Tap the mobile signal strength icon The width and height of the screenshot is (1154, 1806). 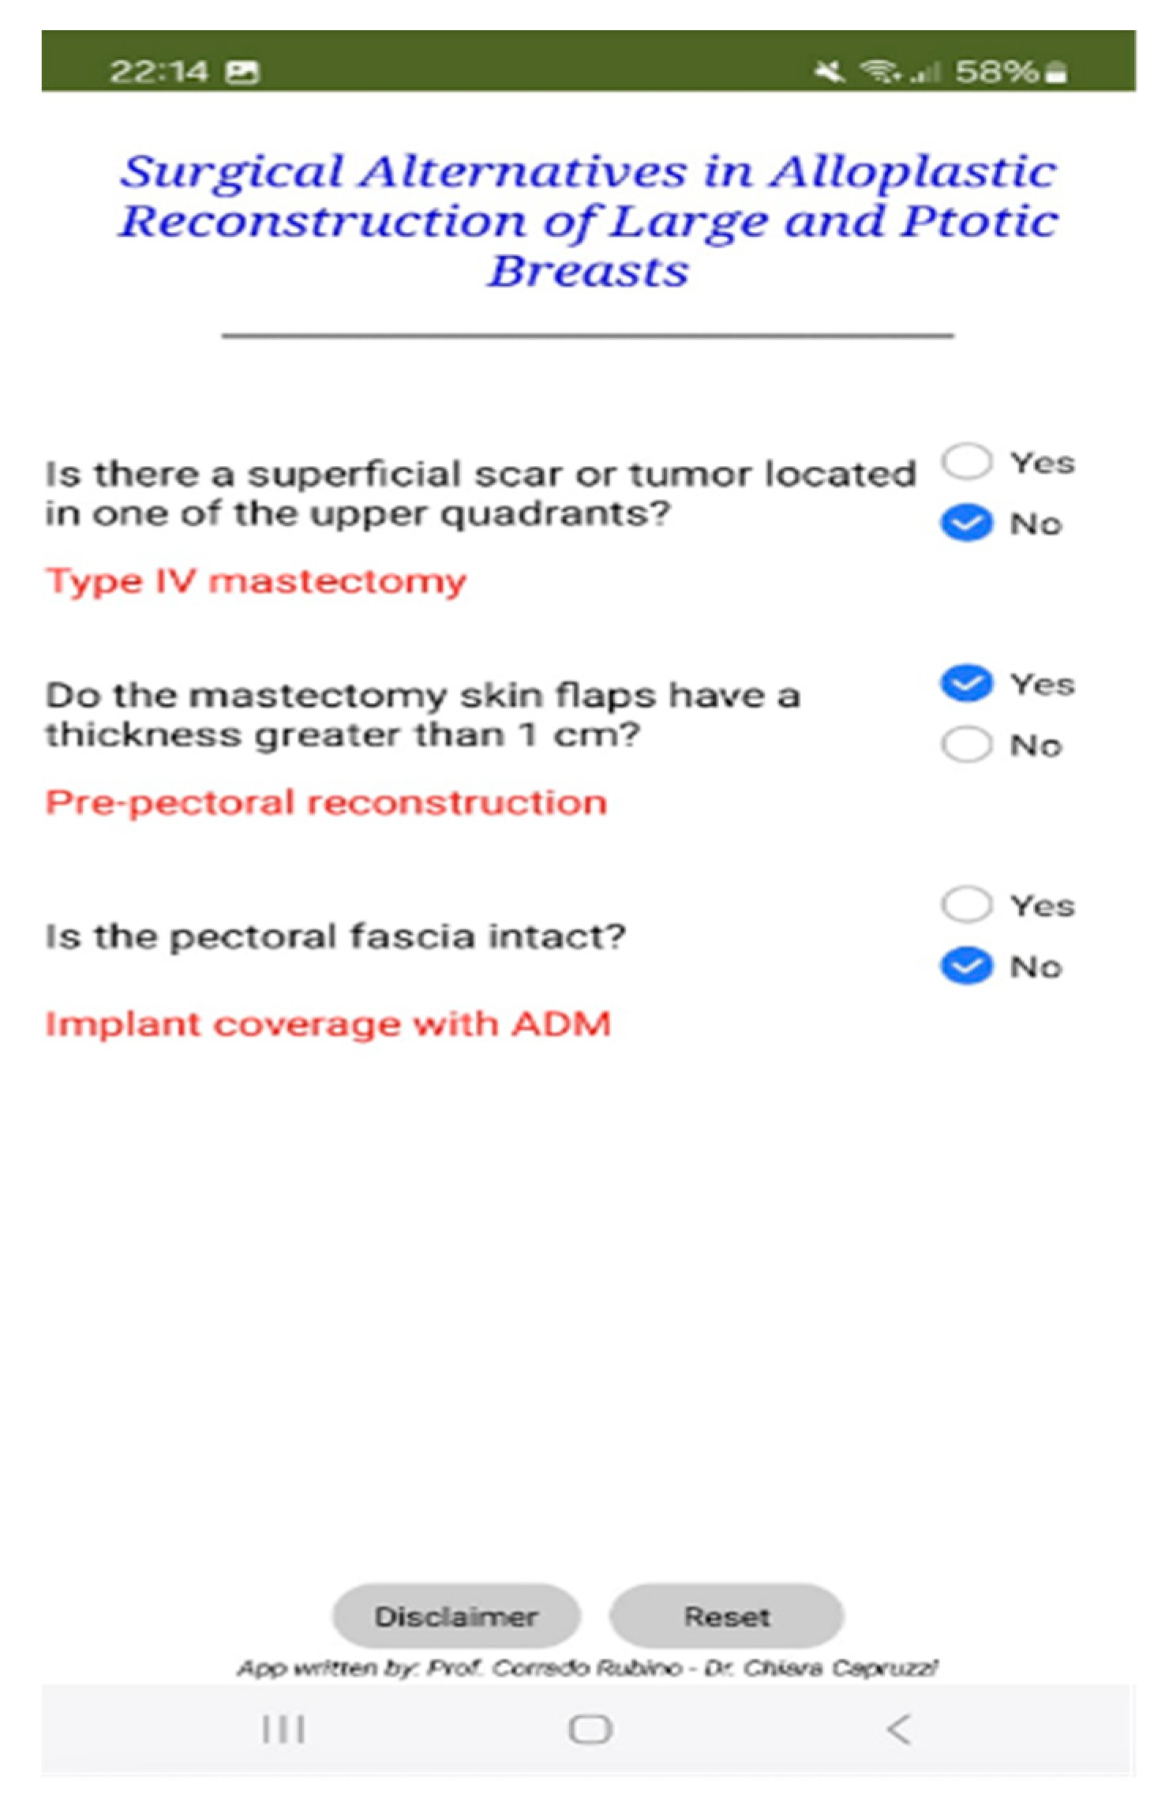pyautogui.click(x=925, y=73)
